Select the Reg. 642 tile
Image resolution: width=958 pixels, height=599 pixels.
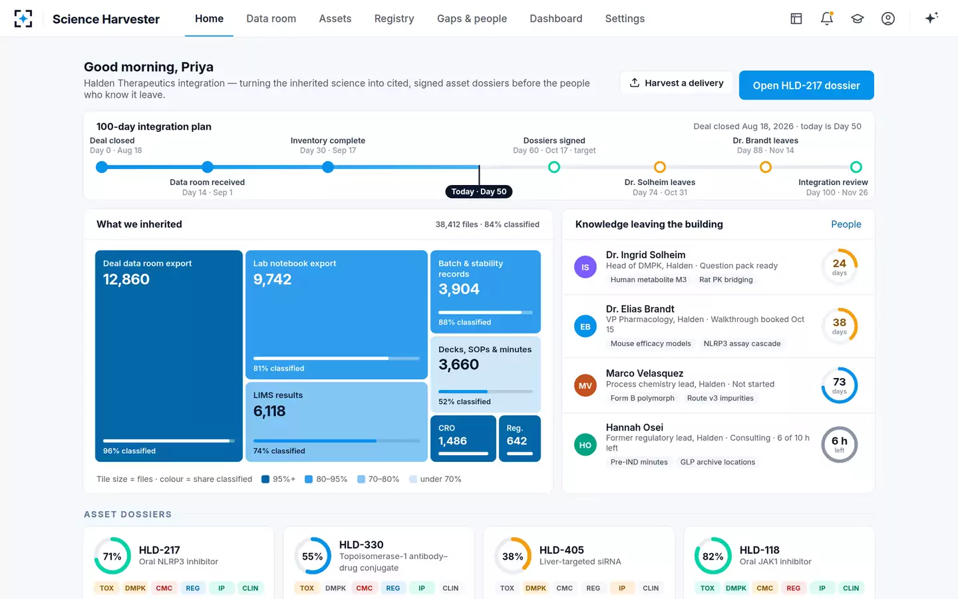520,439
